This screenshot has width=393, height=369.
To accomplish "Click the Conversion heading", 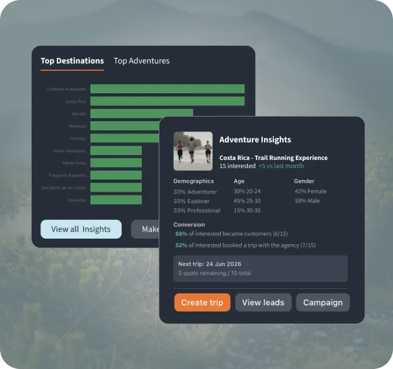I will (189, 225).
